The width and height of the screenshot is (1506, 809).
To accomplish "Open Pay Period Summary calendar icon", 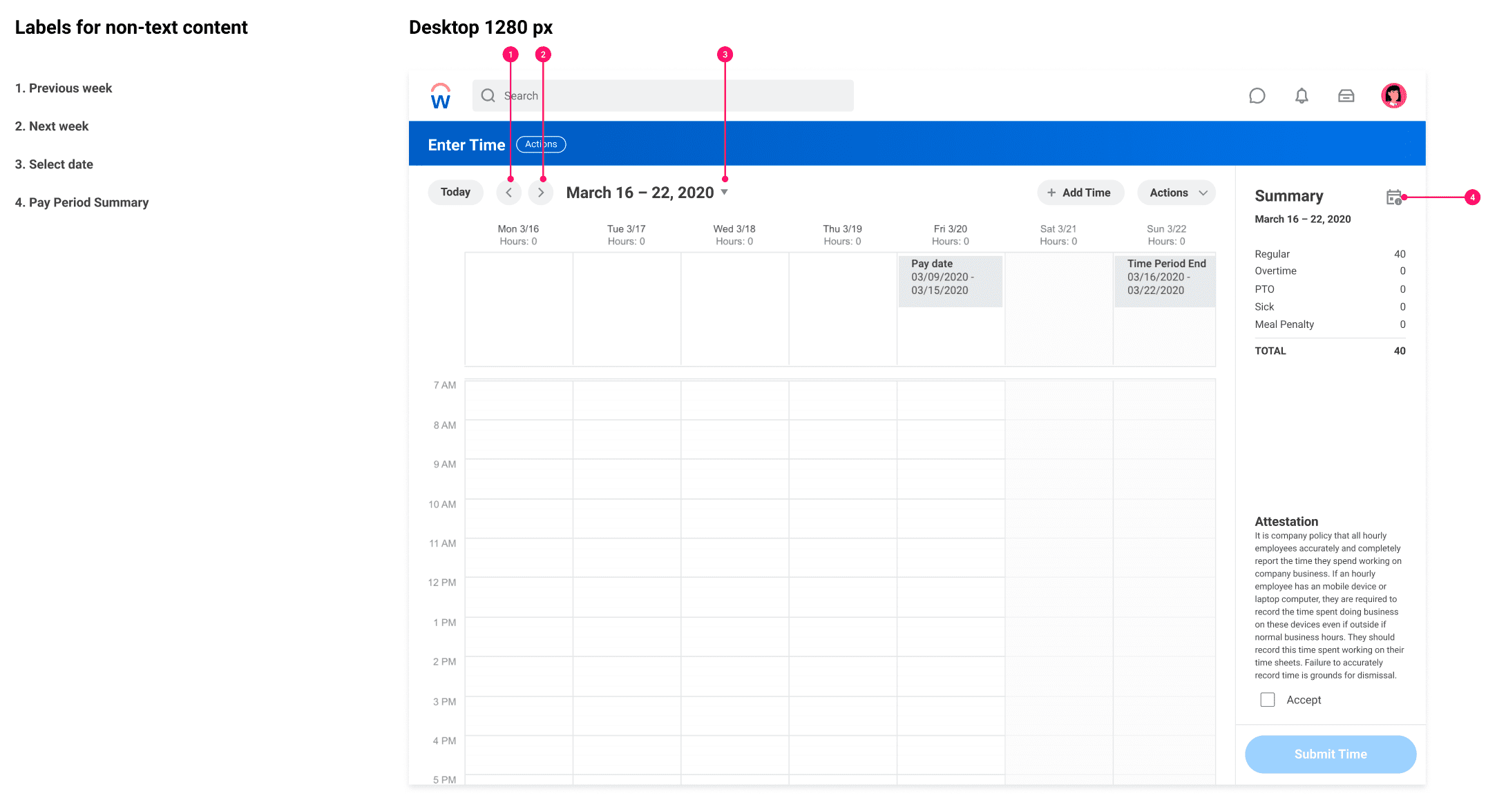I will pyautogui.click(x=1393, y=197).
